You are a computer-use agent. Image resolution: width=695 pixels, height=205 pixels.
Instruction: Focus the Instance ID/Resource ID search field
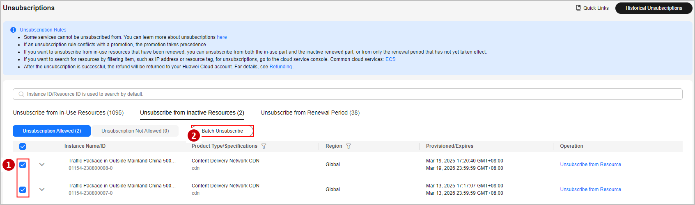(x=328, y=94)
